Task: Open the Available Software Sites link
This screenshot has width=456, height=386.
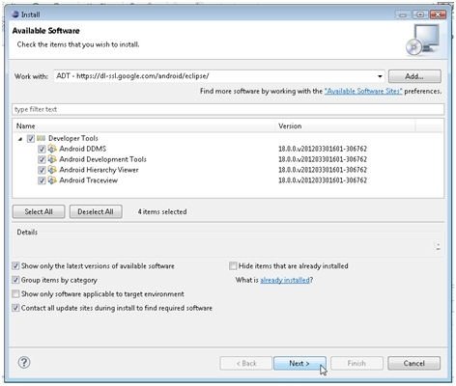Action: click(363, 91)
